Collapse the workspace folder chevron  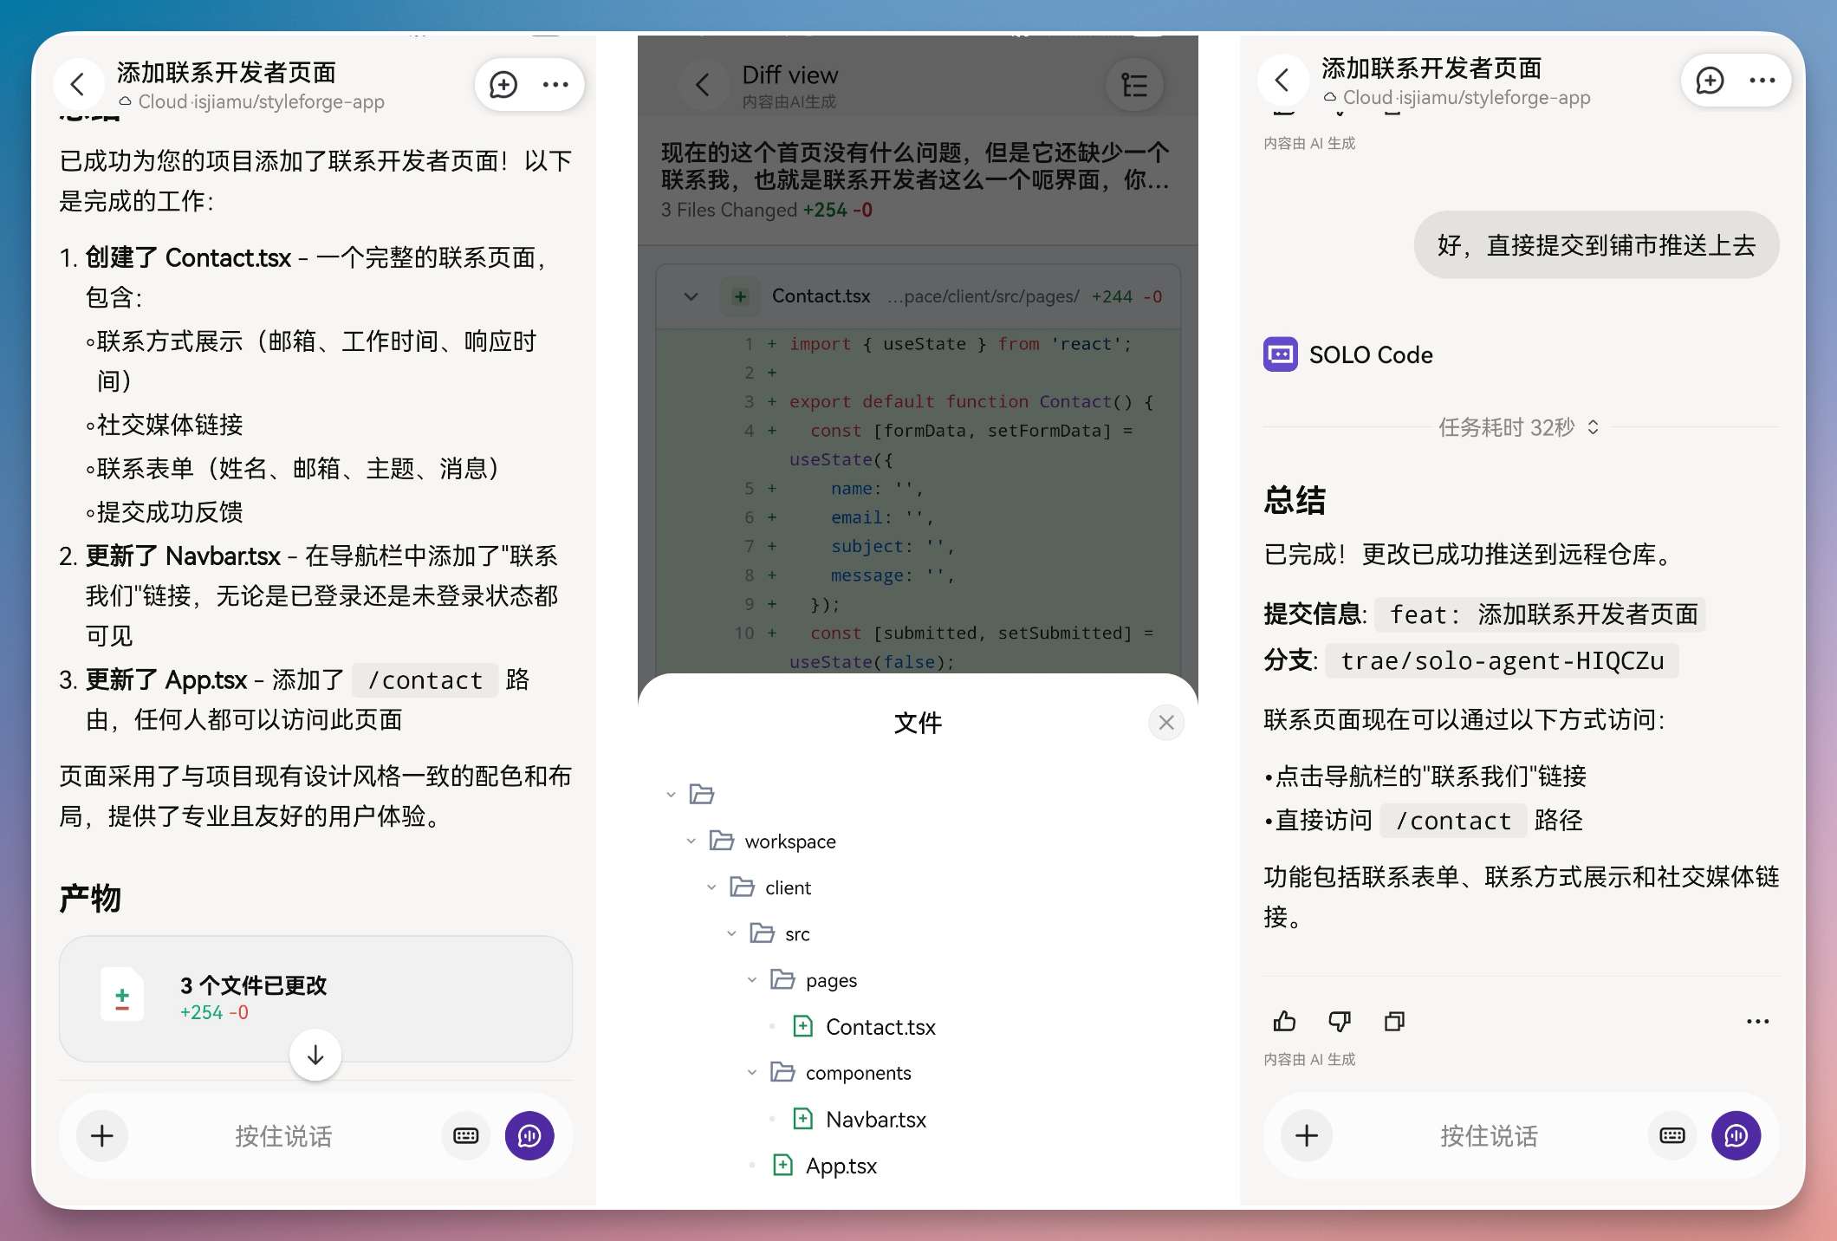tap(691, 841)
